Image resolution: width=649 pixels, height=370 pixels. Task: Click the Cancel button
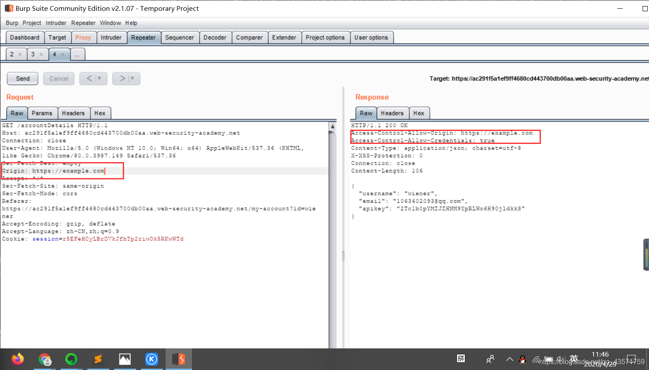pyautogui.click(x=59, y=79)
